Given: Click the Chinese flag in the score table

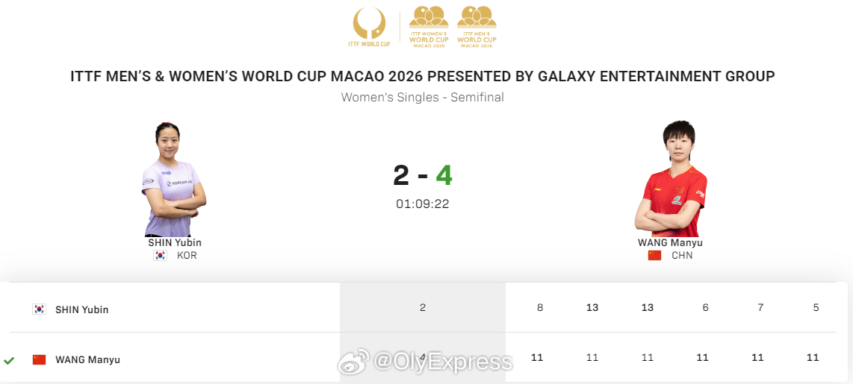Looking at the screenshot, I should pyautogui.click(x=40, y=359).
